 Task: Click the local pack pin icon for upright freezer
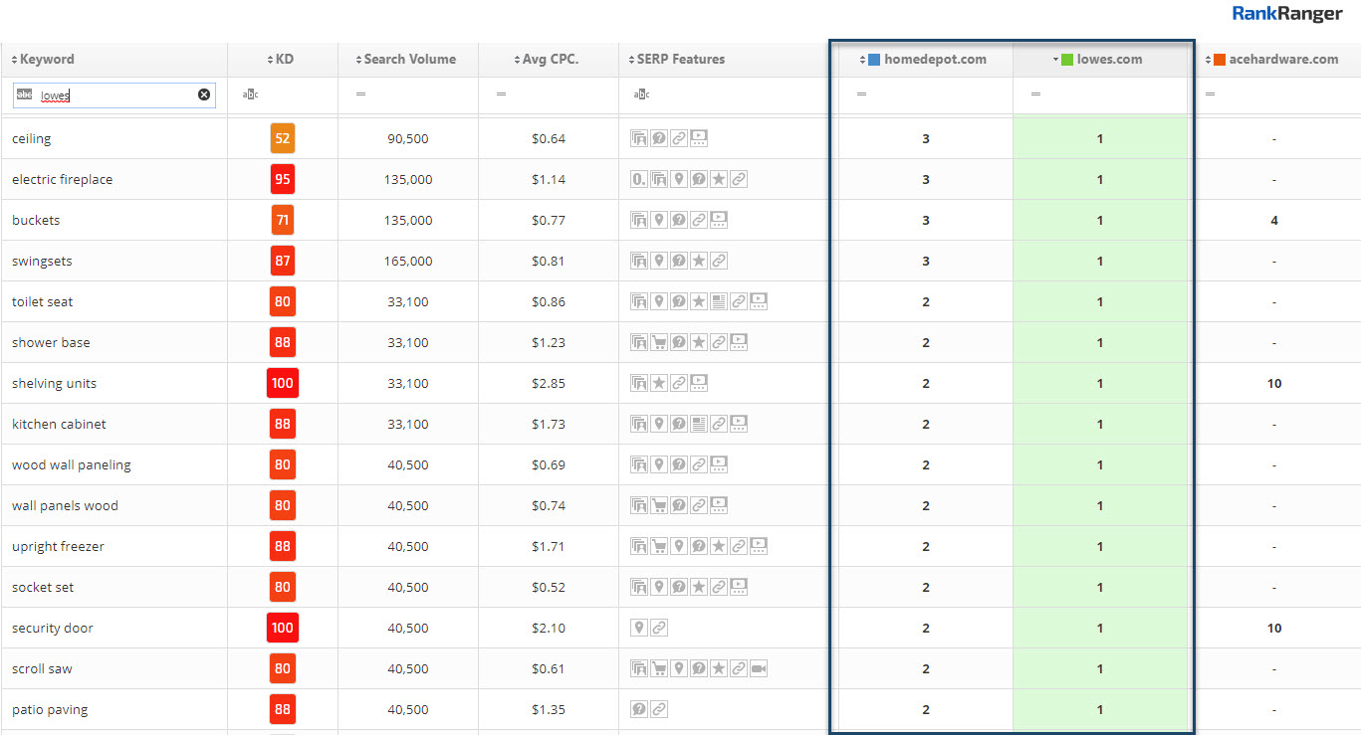point(679,546)
